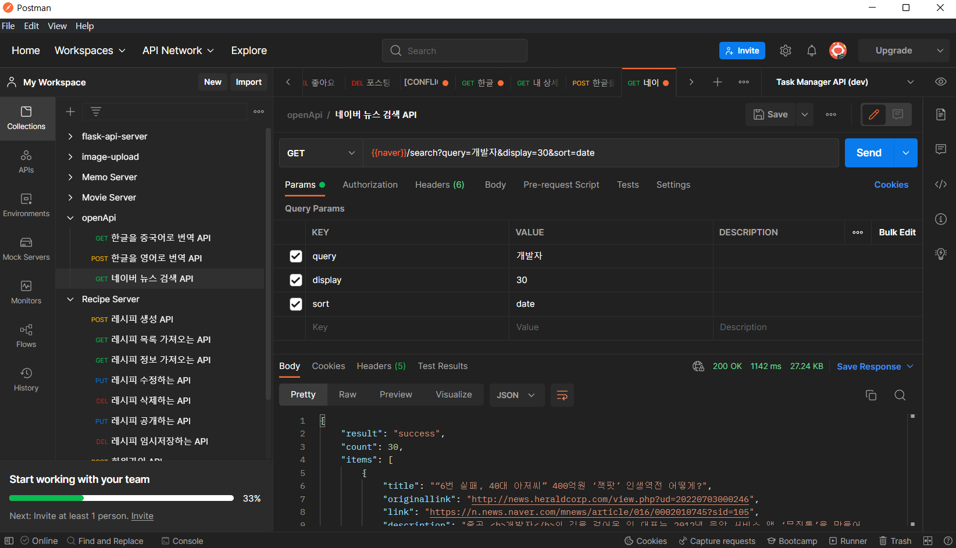Open the Test Results response tab
This screenshot has height=548, width=956.
coord(443,366)
